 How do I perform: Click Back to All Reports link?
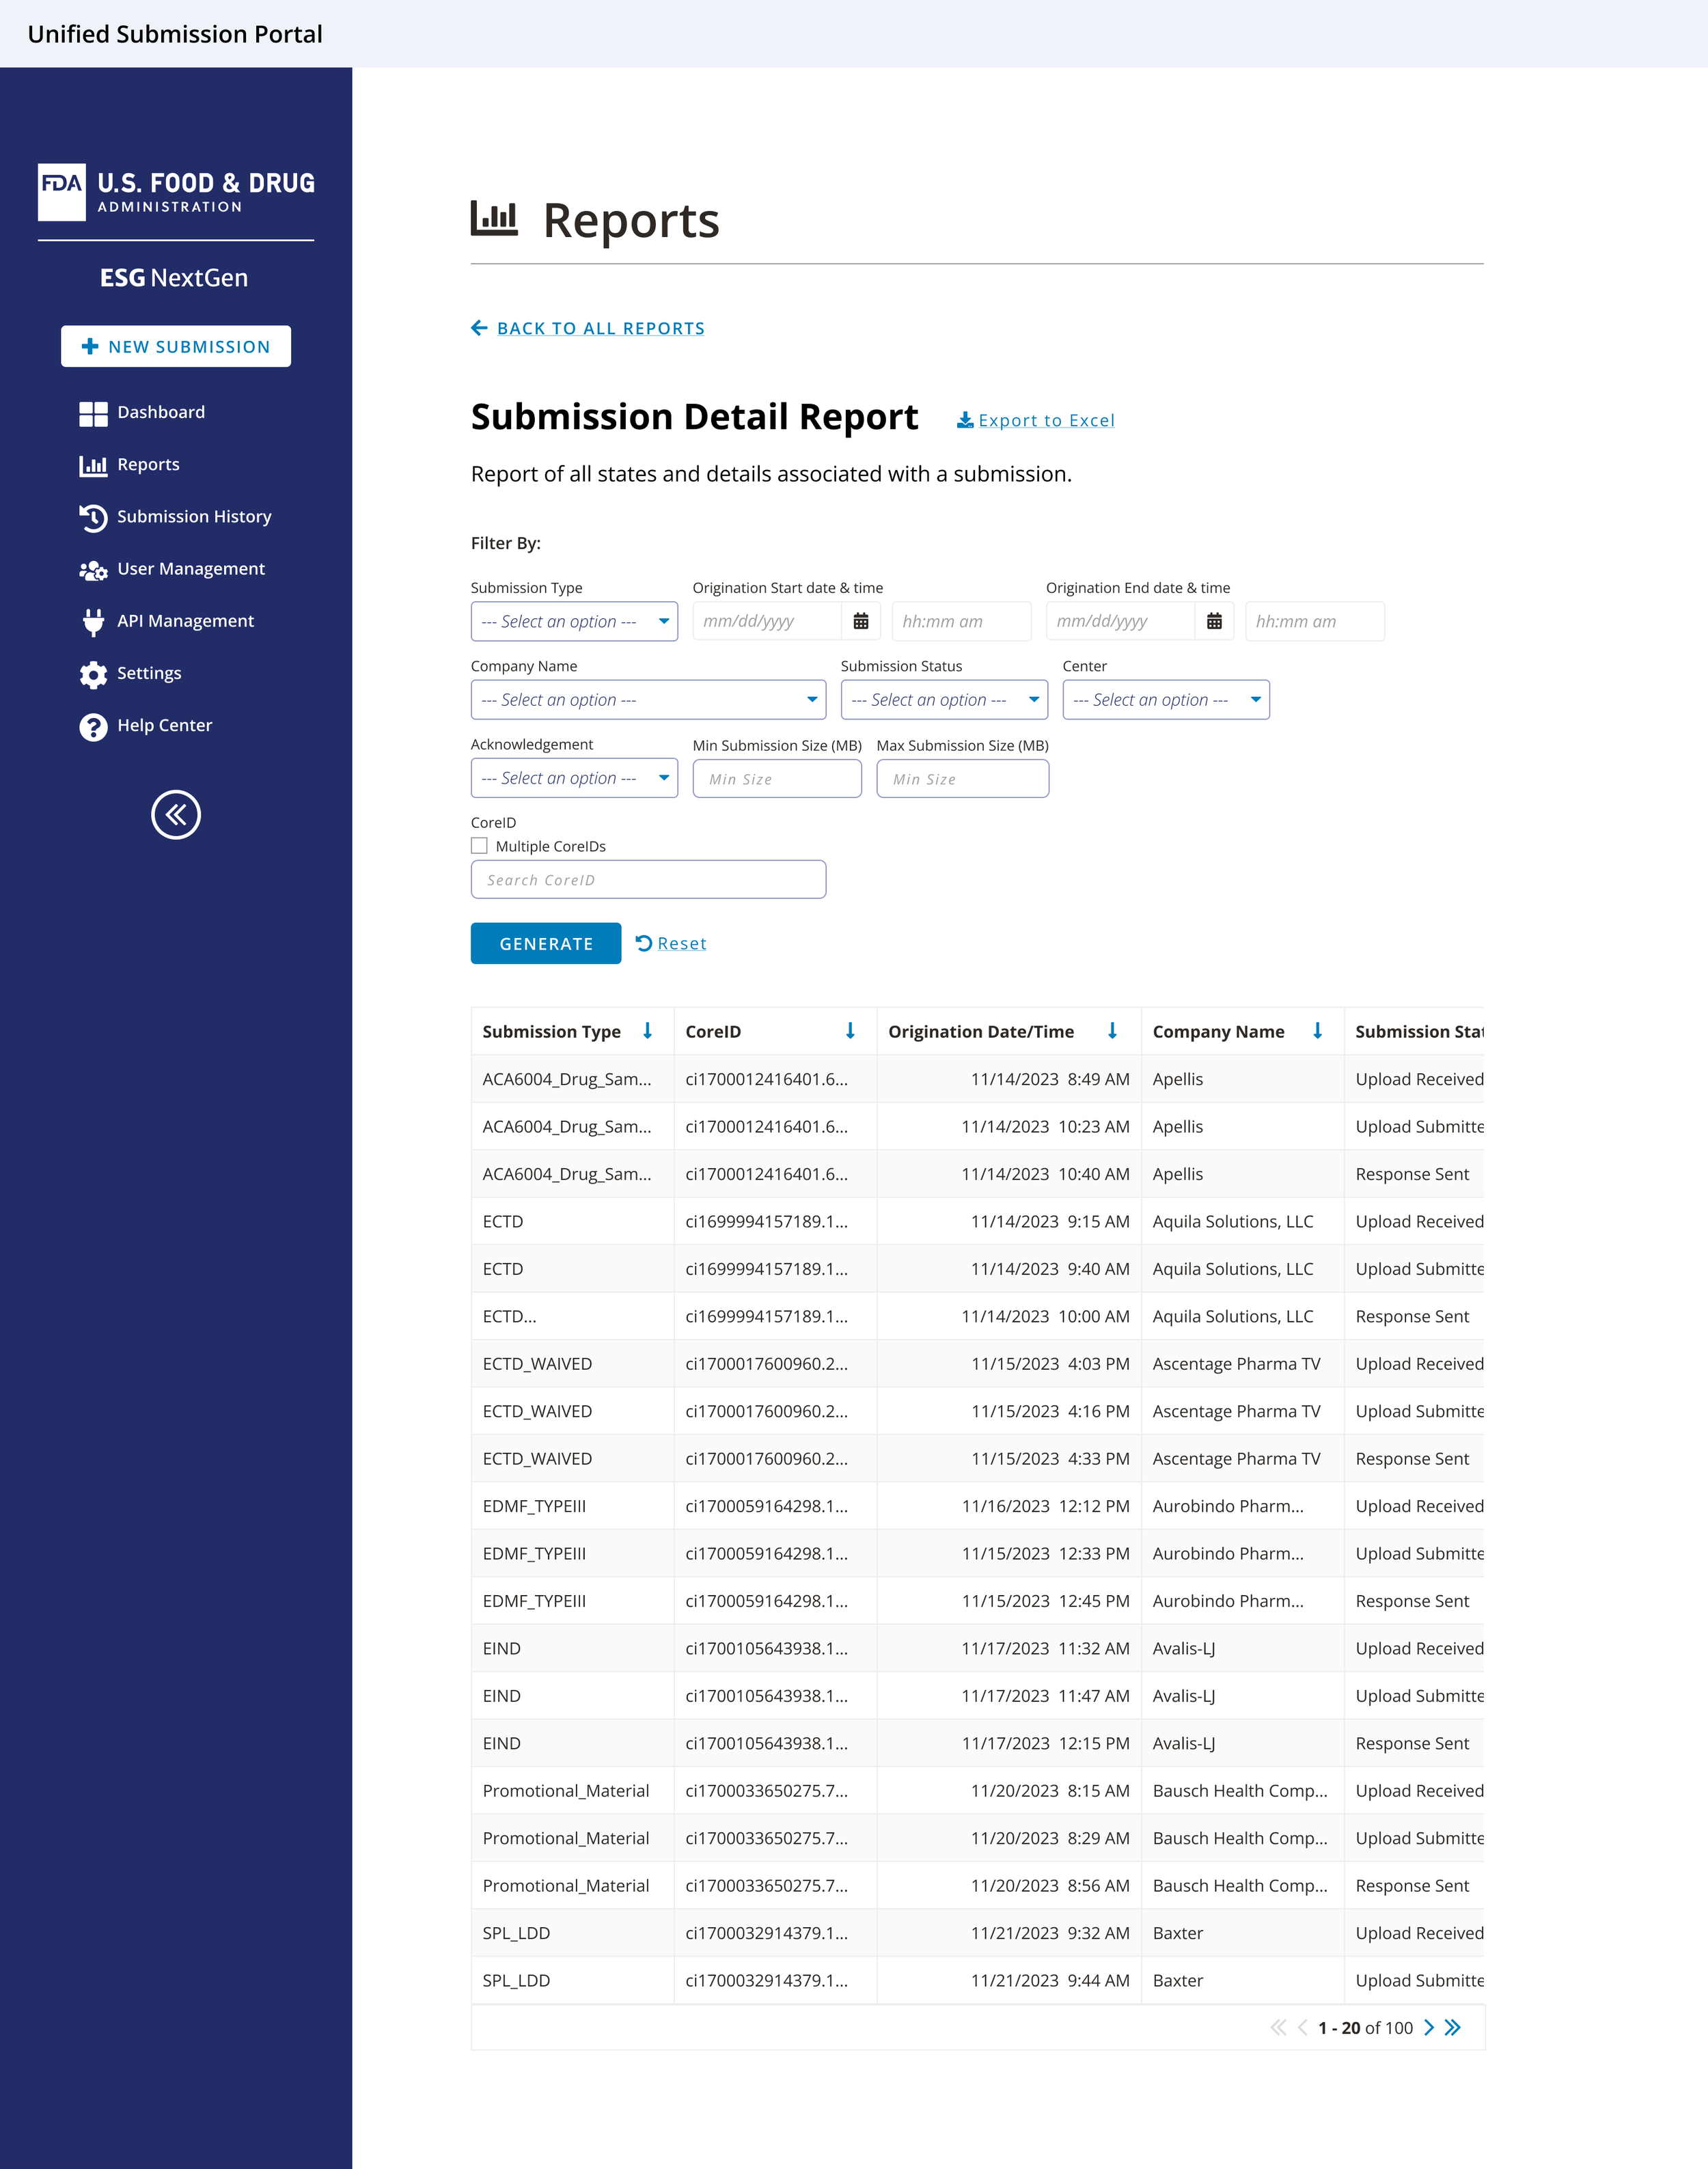(x=600, y=328)
